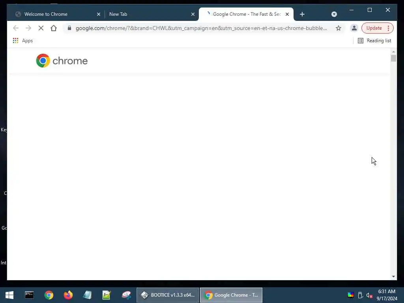Image resolution: width=404 pixels, height=303 pixels.
Task: Maximize the Chrome window
Action: 369,10
